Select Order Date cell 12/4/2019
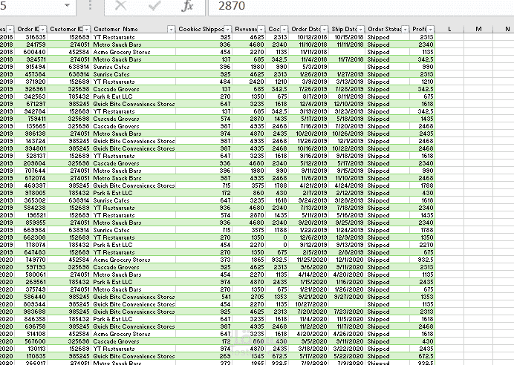Screen dimensions: 514x365 [x=309, y=104]
